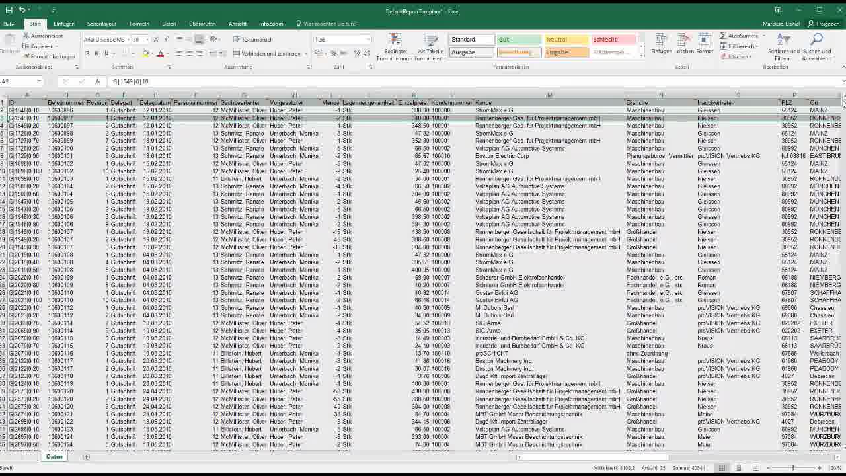Apply the Gut cell style
The width and height of the screenshot is (846, 476).
[x=519, y=40]
